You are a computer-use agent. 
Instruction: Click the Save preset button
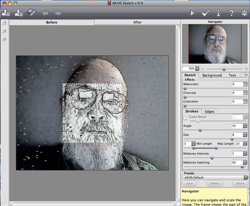pyautogui.click(x=190, y=183)
